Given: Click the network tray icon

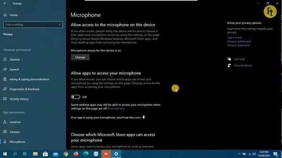Looking at the screenshot, I should point(249,154).
